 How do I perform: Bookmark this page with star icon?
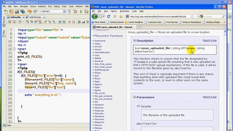click(x=192, y=16)
